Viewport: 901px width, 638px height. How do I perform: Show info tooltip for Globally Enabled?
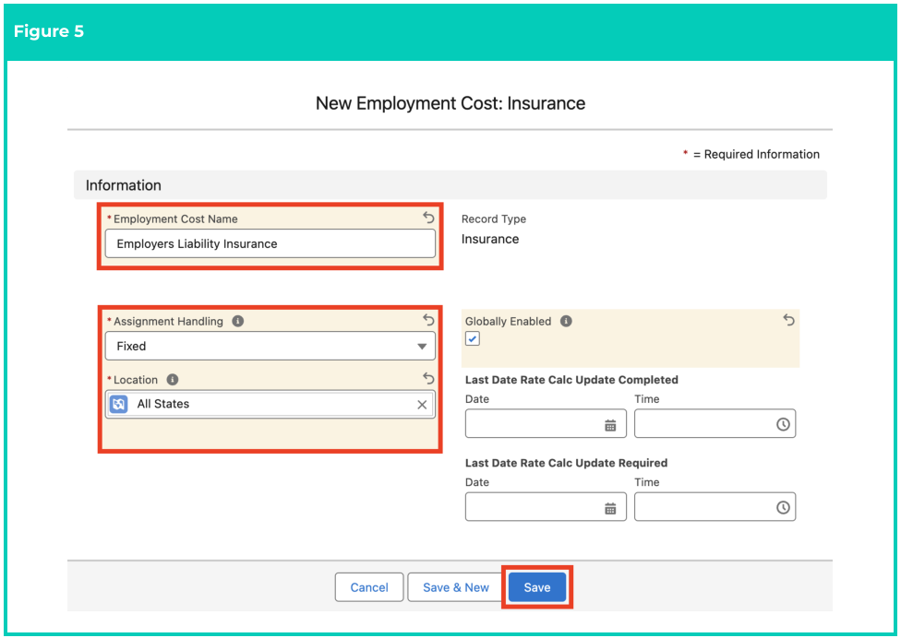[566, 321]
